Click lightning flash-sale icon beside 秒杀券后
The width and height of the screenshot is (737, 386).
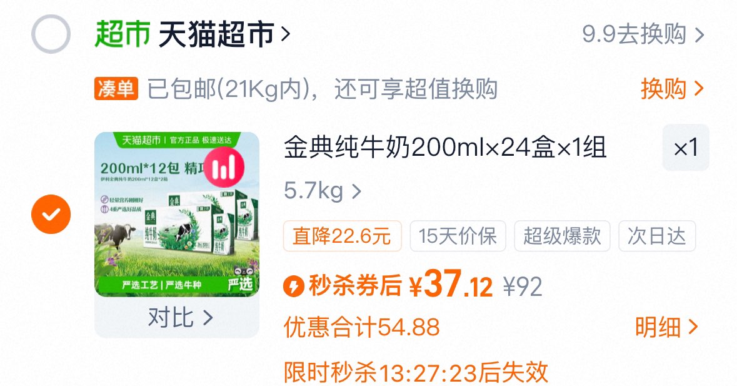pyautogui.click(x=294, y=286)
